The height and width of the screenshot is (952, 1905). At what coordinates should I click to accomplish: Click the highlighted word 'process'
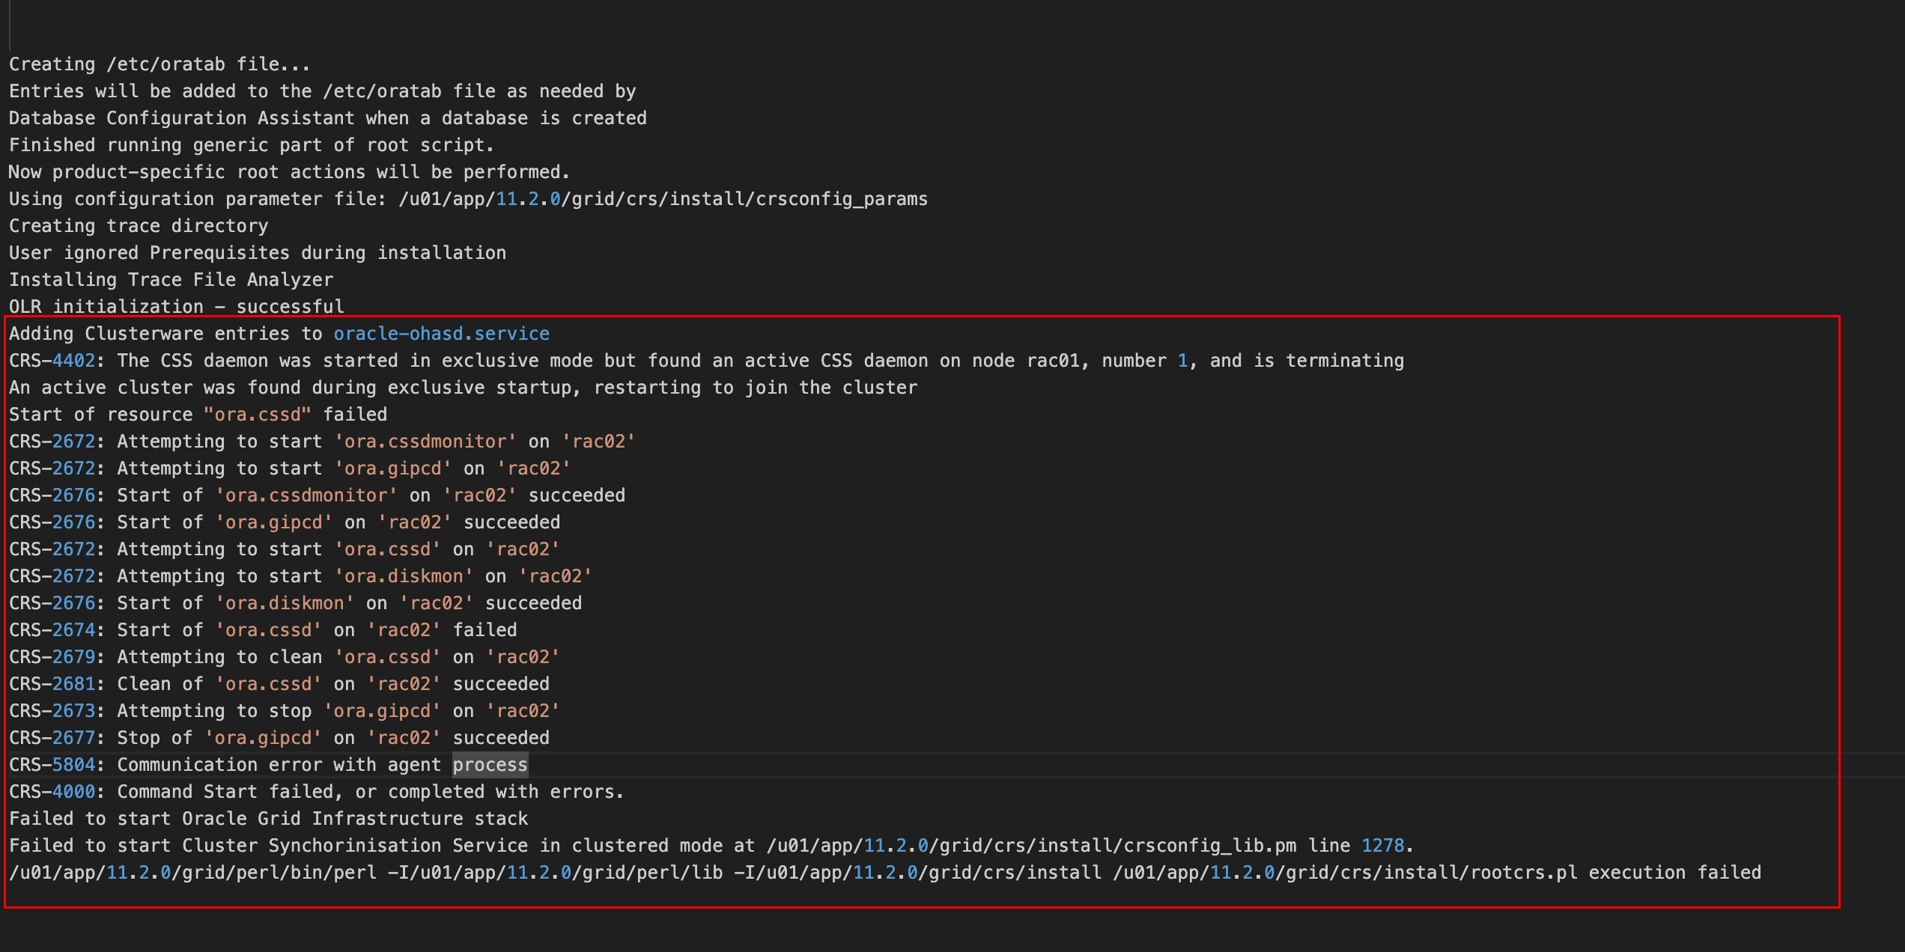point(490,765)
